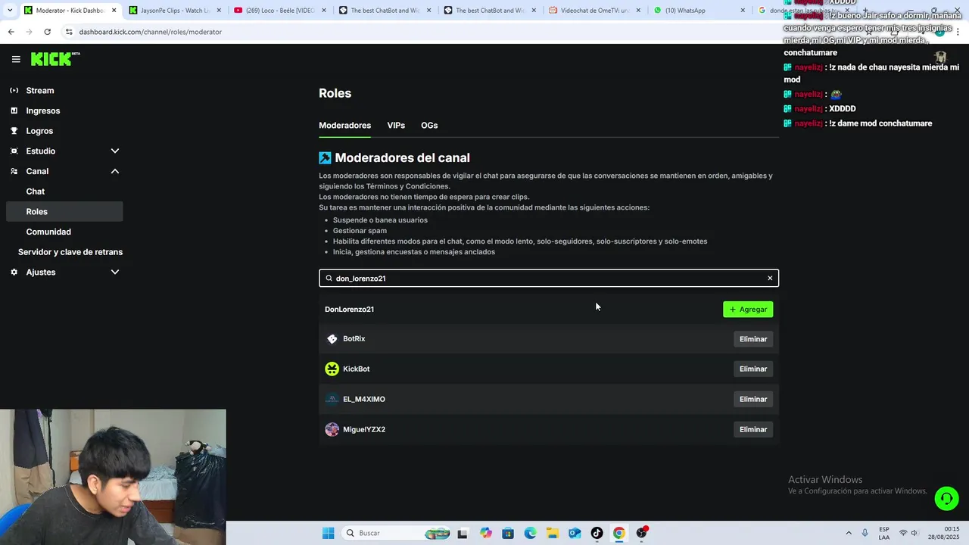Open Microsoft Edge from taskbar

(x=530, y=533)
